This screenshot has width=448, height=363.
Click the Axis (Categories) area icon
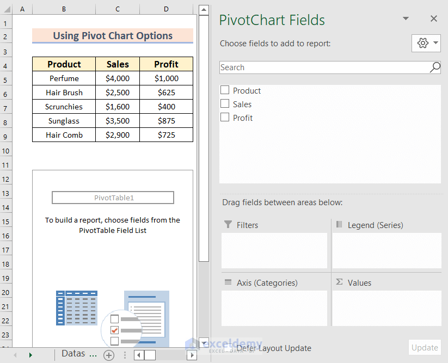(228, 282)
